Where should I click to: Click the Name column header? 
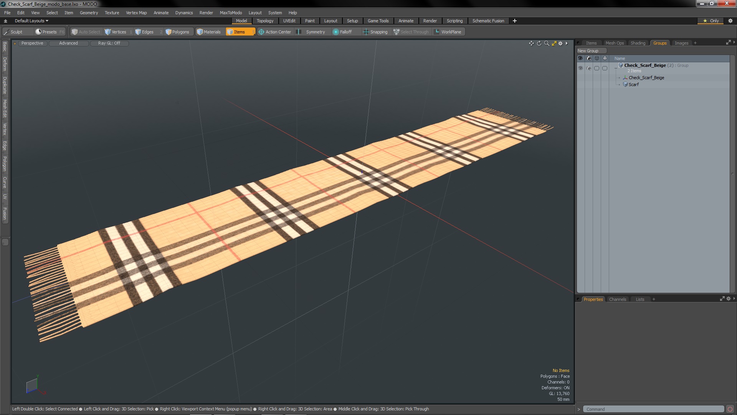tap(620, 58)
